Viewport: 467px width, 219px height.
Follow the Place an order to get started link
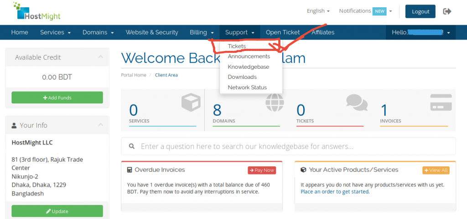pos(335,192)
